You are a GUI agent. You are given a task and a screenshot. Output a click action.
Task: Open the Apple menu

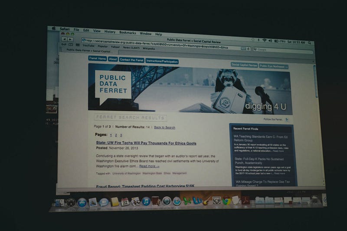(53, 28)
